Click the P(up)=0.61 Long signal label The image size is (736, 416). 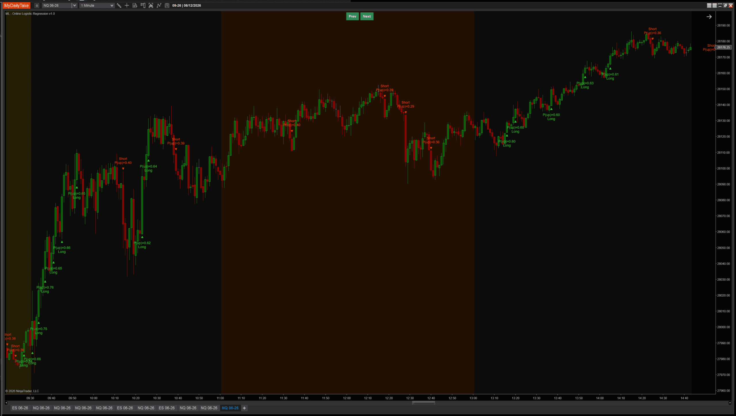(610, 76)
